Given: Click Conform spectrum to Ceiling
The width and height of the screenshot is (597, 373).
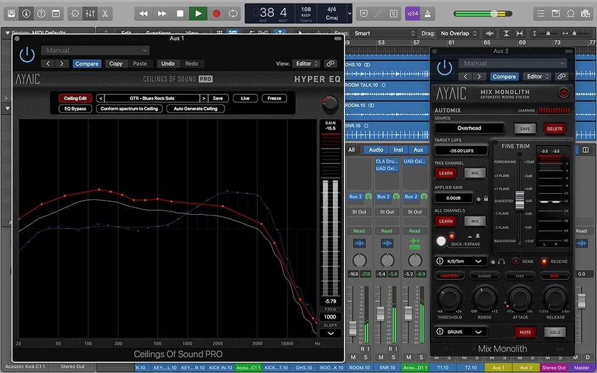Looking at the screenshot, I should pyautogui.click(x=129, y=109).
